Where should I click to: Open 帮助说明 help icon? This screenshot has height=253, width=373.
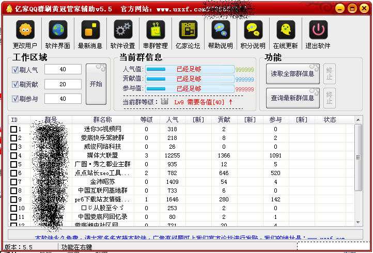click(x=221, y=30)
